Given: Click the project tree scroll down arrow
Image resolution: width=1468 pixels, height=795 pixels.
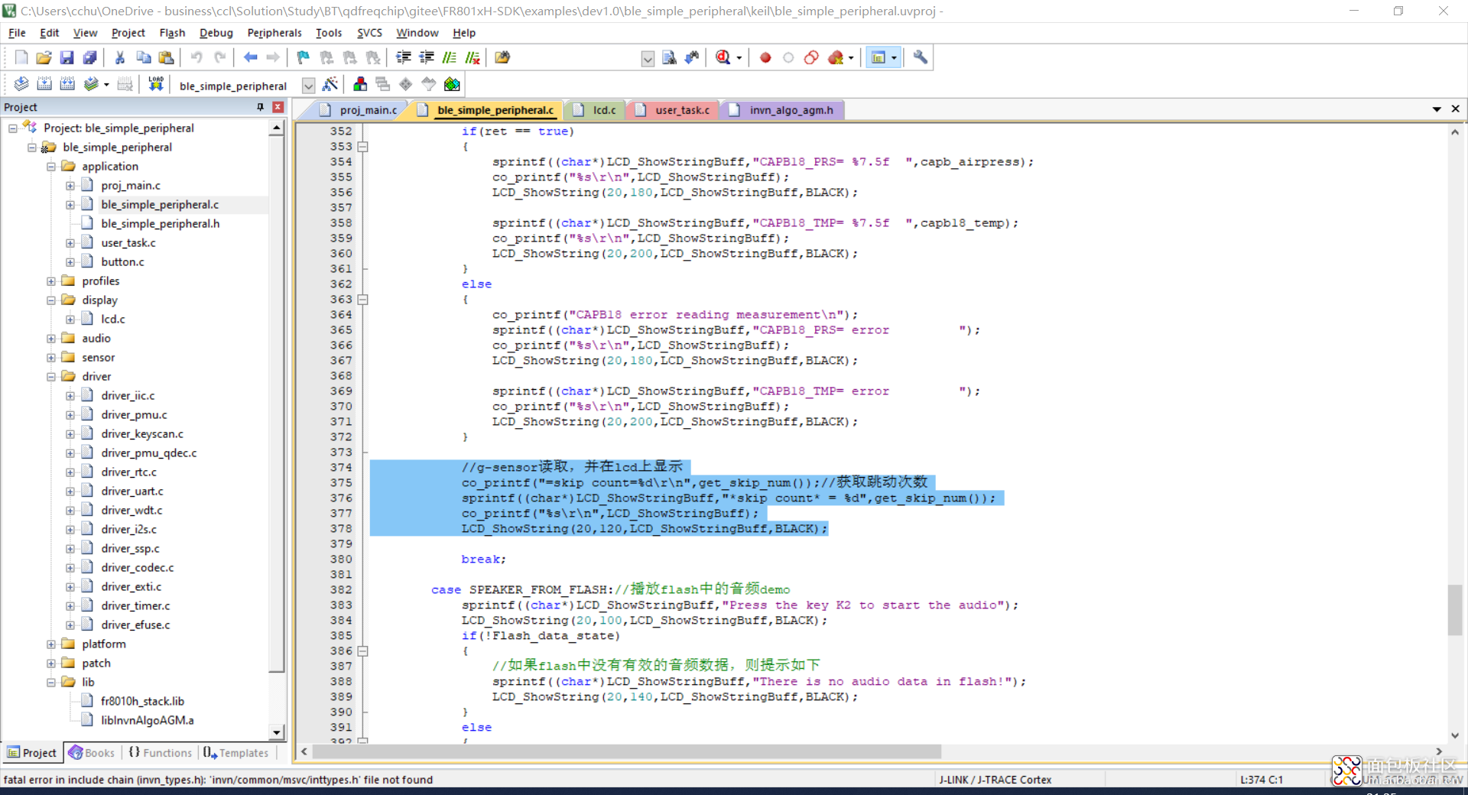Looking at the screenshot, I should pos(277,732).
